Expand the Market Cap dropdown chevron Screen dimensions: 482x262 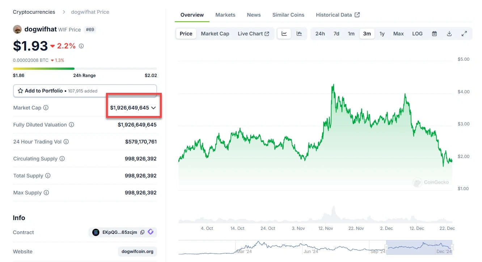coord(153,108)
